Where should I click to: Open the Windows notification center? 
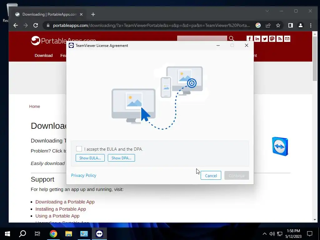[x=310, y=234]
